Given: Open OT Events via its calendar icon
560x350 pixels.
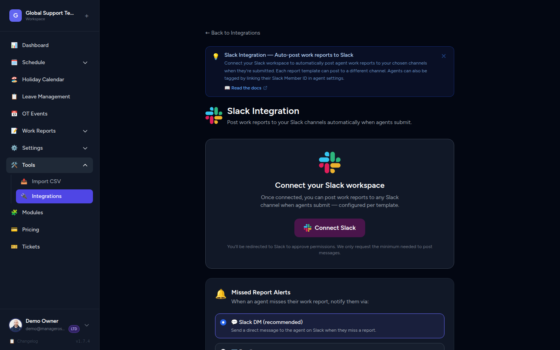Looking at the screenshot, I should (14, 114).
